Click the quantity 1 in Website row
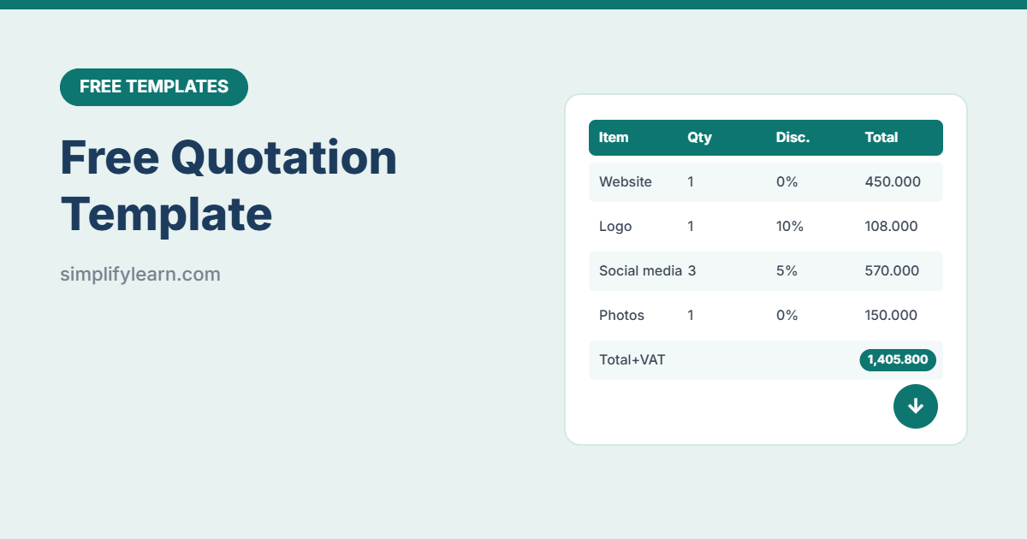 [x=691, y=182]
